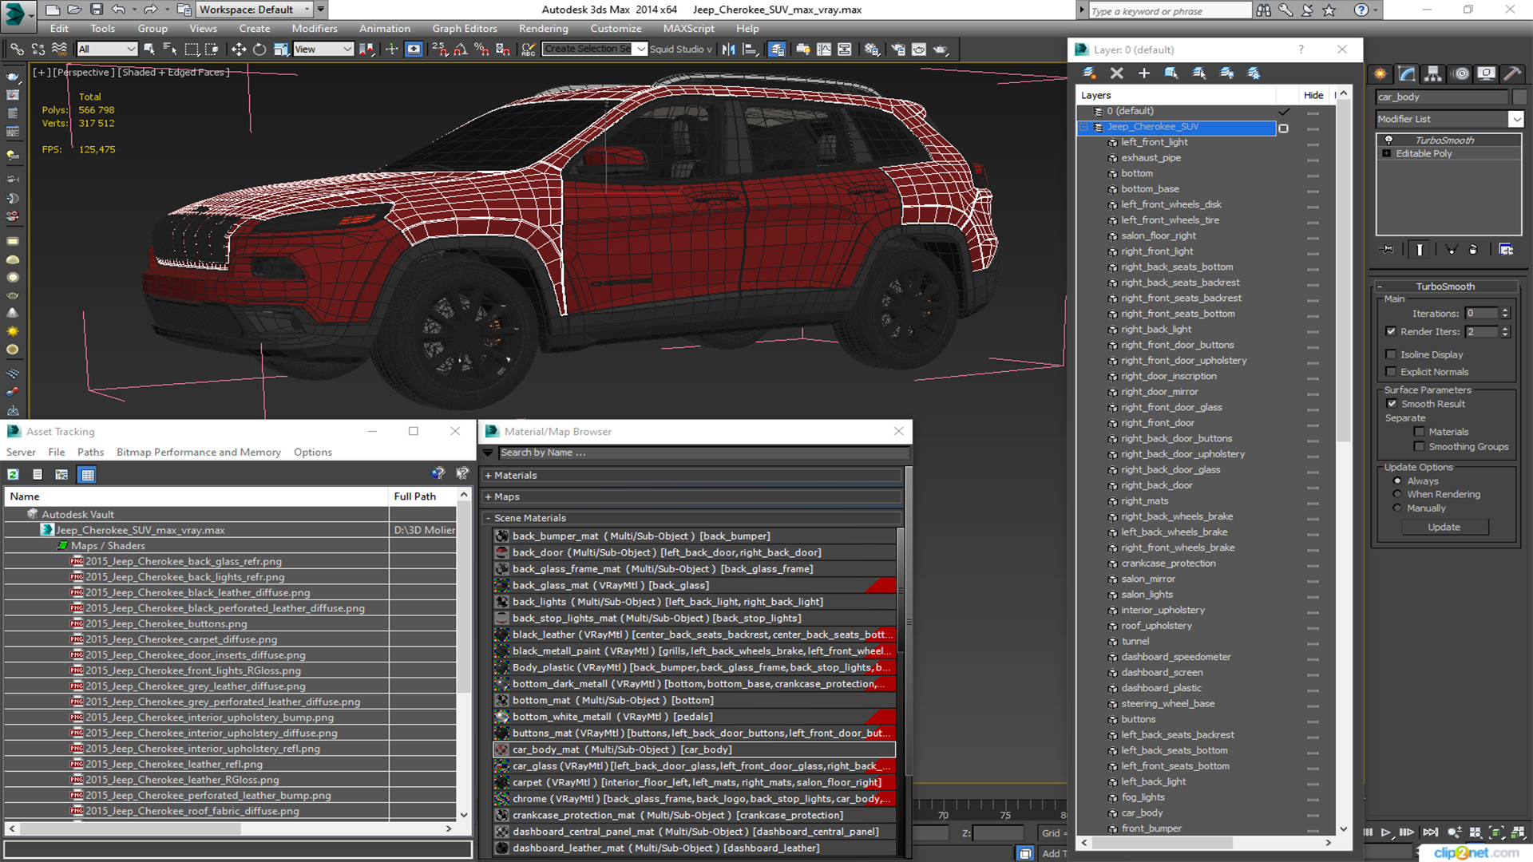
Task: Select the Rotate transform tool
Action: 259,49
